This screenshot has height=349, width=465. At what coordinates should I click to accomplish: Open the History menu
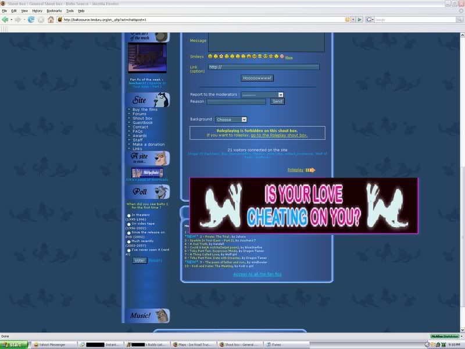37,10
